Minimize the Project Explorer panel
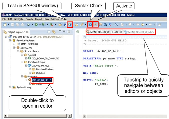Viewport: 169px width, 119px height. [64, 32]
